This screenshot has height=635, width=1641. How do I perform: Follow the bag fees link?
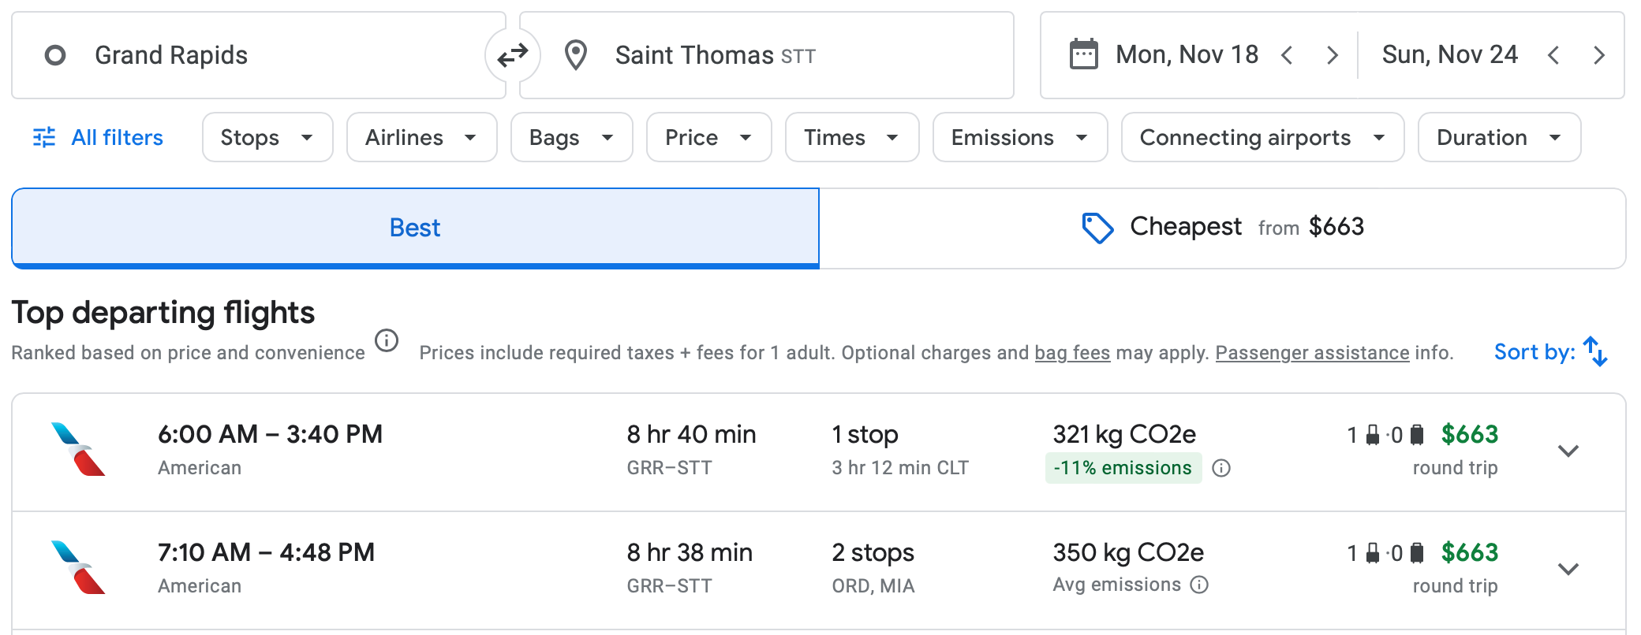click(1072, 353)
